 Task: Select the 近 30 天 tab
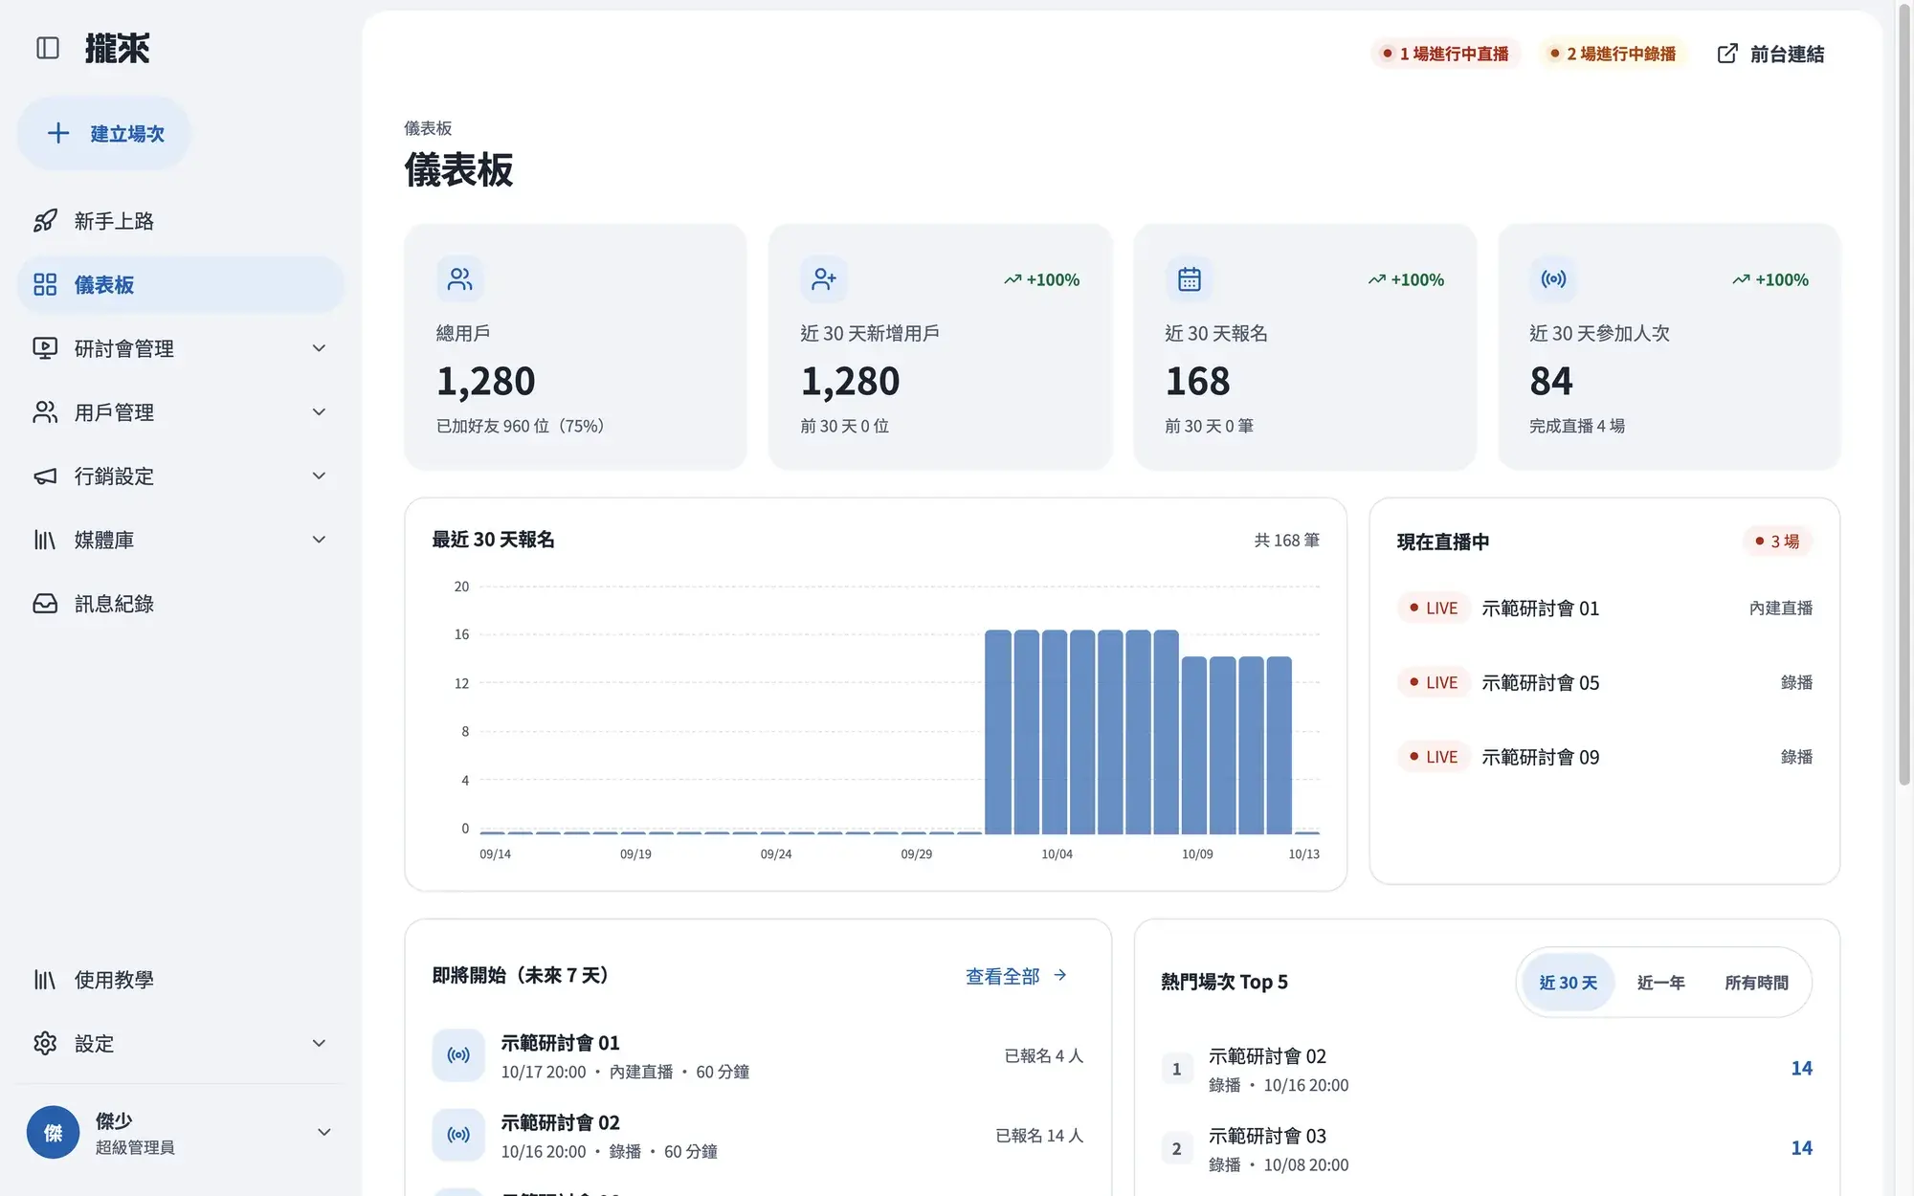coord(1568,983)
